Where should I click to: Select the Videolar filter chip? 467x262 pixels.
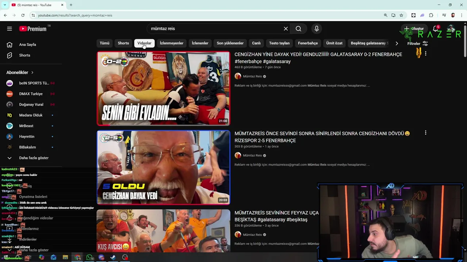(x=144, y=43)
